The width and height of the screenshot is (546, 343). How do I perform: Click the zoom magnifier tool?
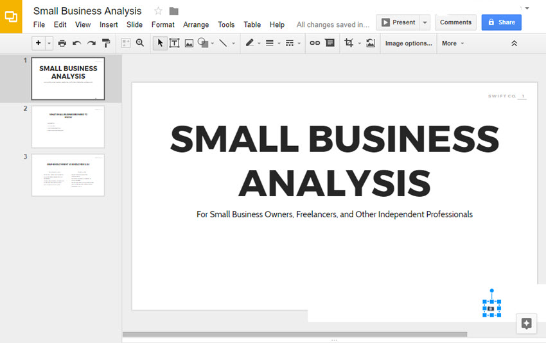[x=140, y=43]
